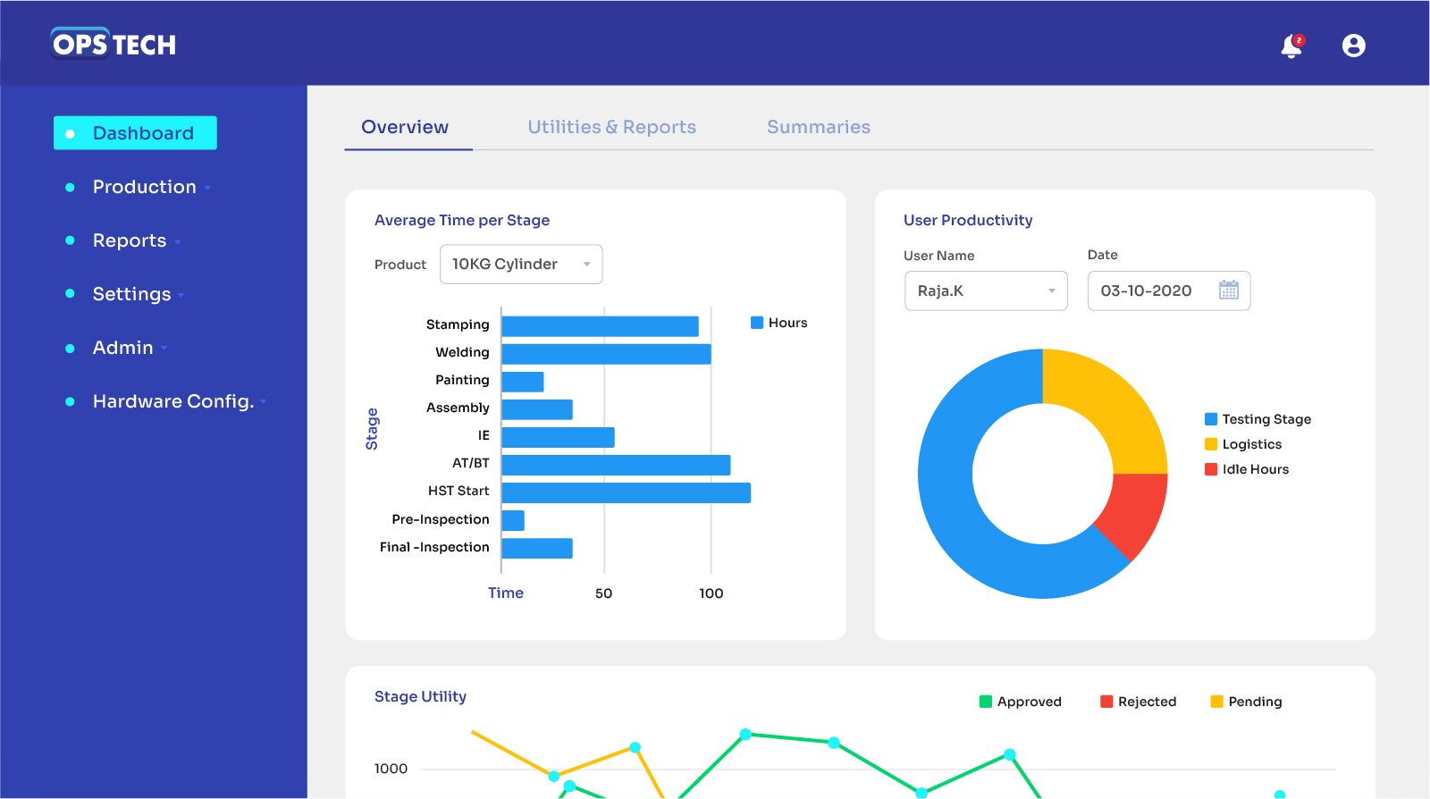1430x799 pixels.
Task: Toggle the Rejected series legend
Action: [x=1138, y=702]
